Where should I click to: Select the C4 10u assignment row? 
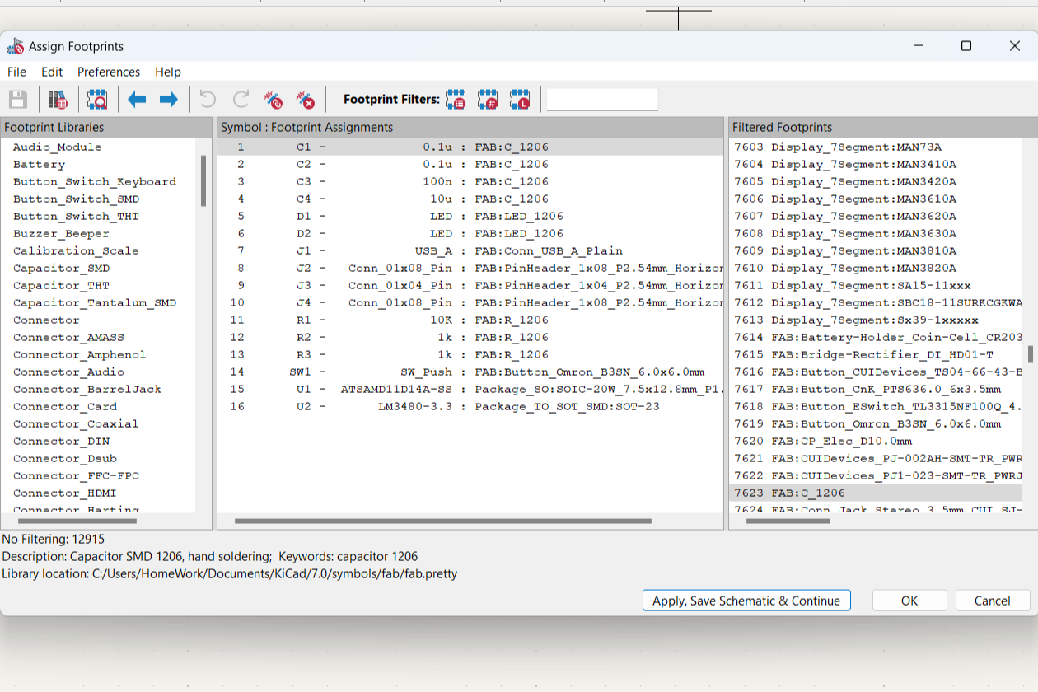[x=470, y=199]
